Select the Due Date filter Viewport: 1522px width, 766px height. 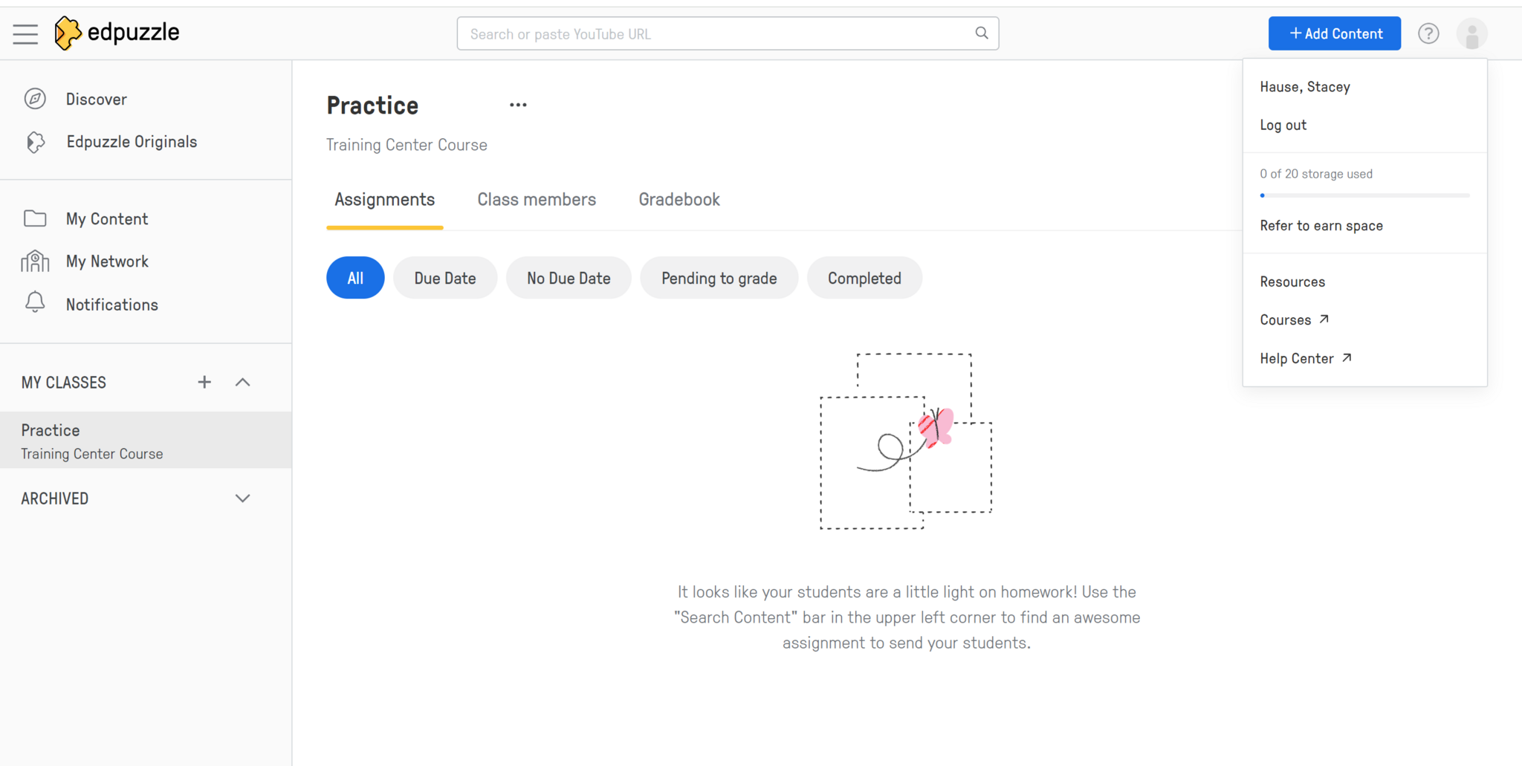pos(444,278)
